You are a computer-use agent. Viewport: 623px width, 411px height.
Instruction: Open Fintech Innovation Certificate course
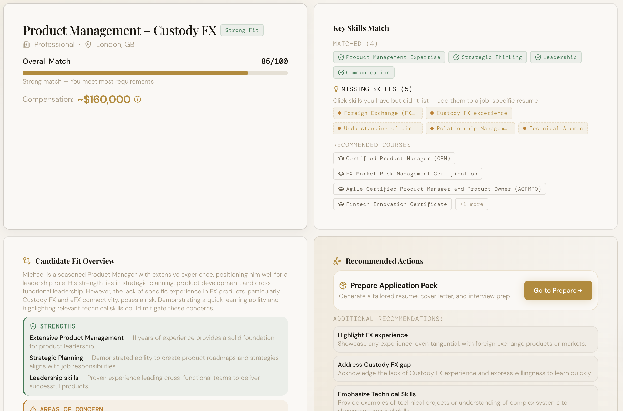(x=392, y=204)
